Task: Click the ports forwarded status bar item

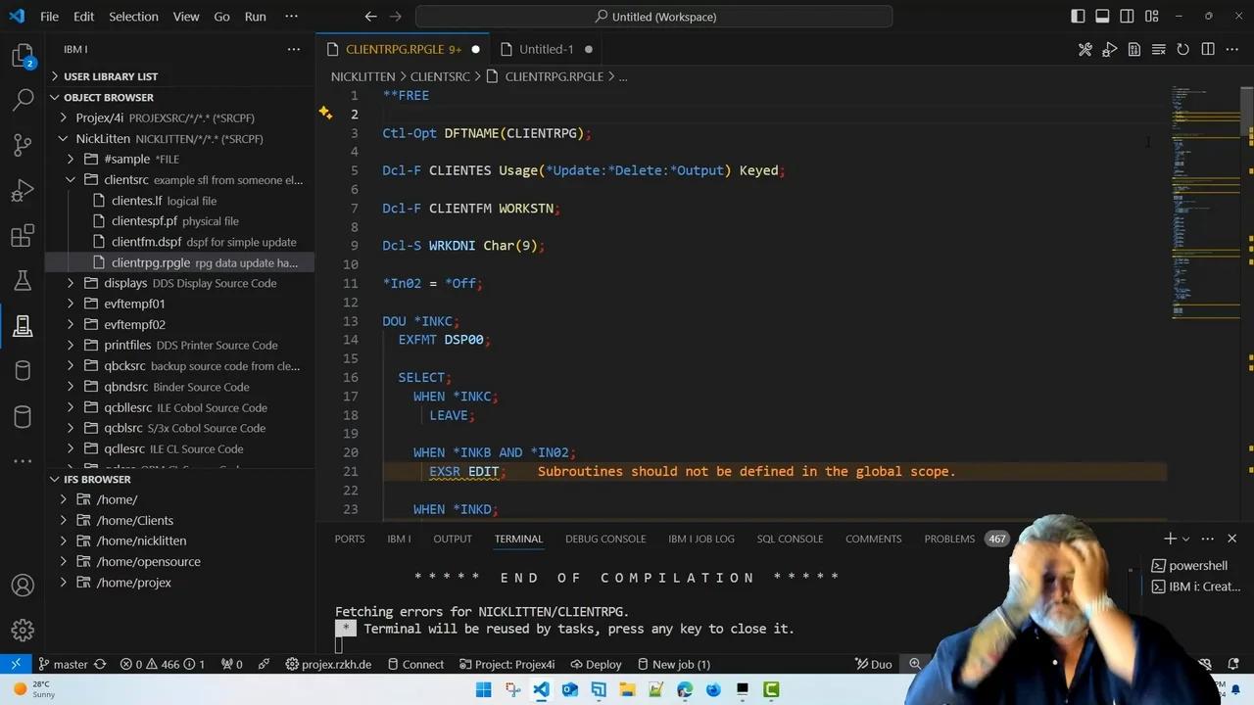Action: (x=230, y=664)
